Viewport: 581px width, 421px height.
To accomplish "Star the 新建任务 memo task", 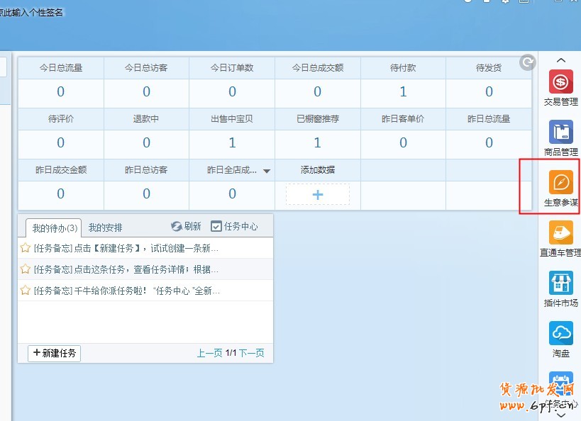I will [x=26, y=248].
